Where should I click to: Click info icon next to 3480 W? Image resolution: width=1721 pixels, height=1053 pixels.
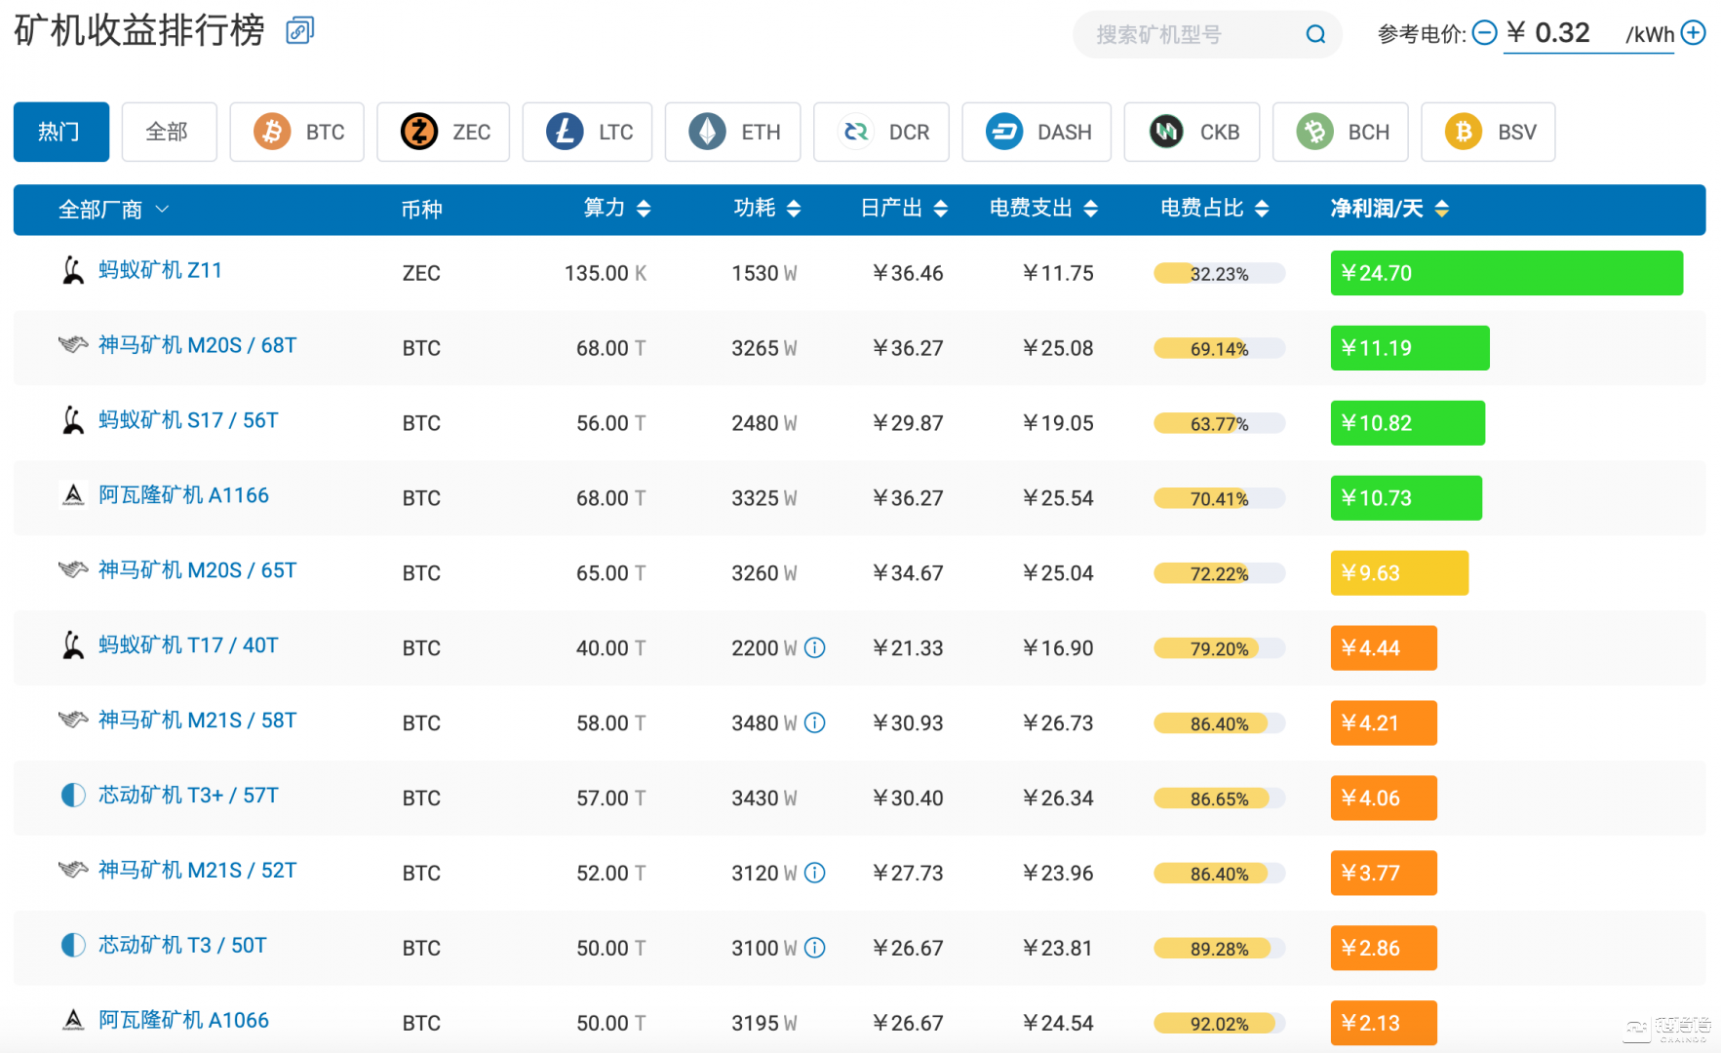pos(815,723)
